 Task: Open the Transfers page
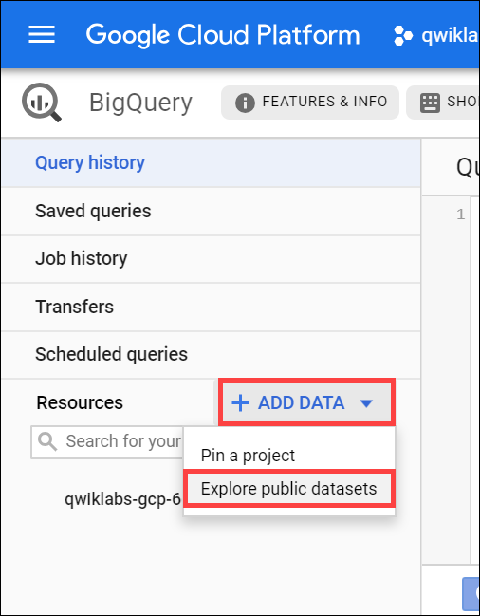pyautogui.click(x=211, y=307)
